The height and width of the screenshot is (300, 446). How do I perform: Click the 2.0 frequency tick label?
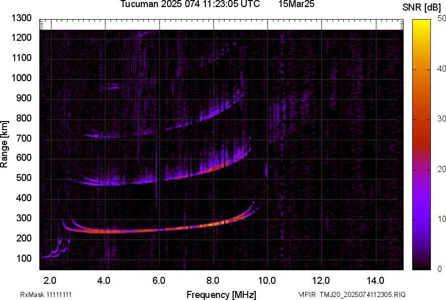(x=50, y=280)
